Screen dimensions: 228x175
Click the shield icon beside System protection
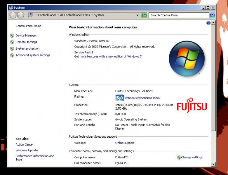coord(12,49)
